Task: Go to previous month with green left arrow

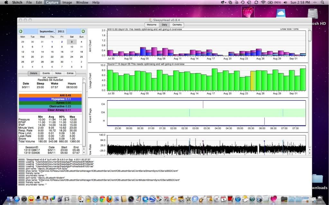Action: click(21, 31)
